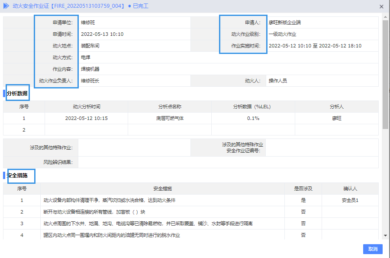Click the analyst cell 廖旺
390x258 pixels.
pyautogui.click(x=336, y=119)
